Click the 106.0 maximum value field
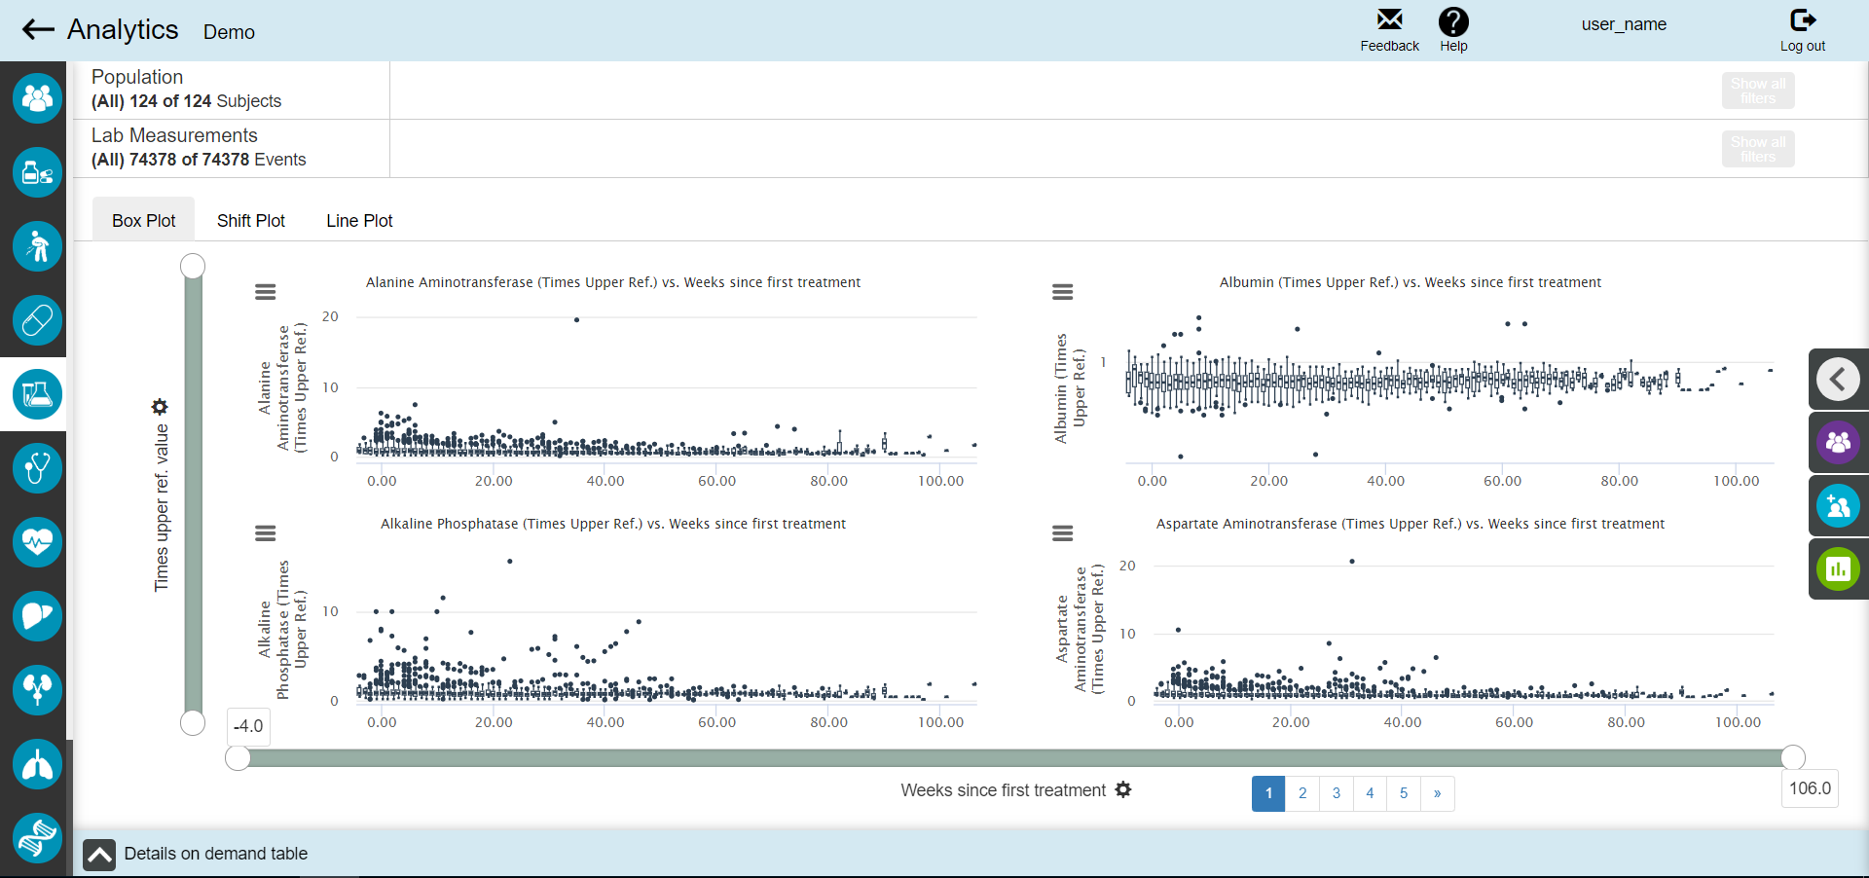The height and width of the screenshot is (878, 1869). 1810,788
